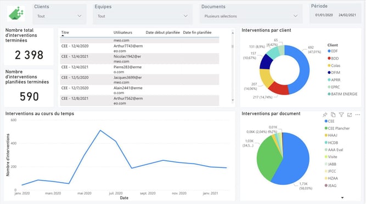Click the green company logo

[16, 14]
